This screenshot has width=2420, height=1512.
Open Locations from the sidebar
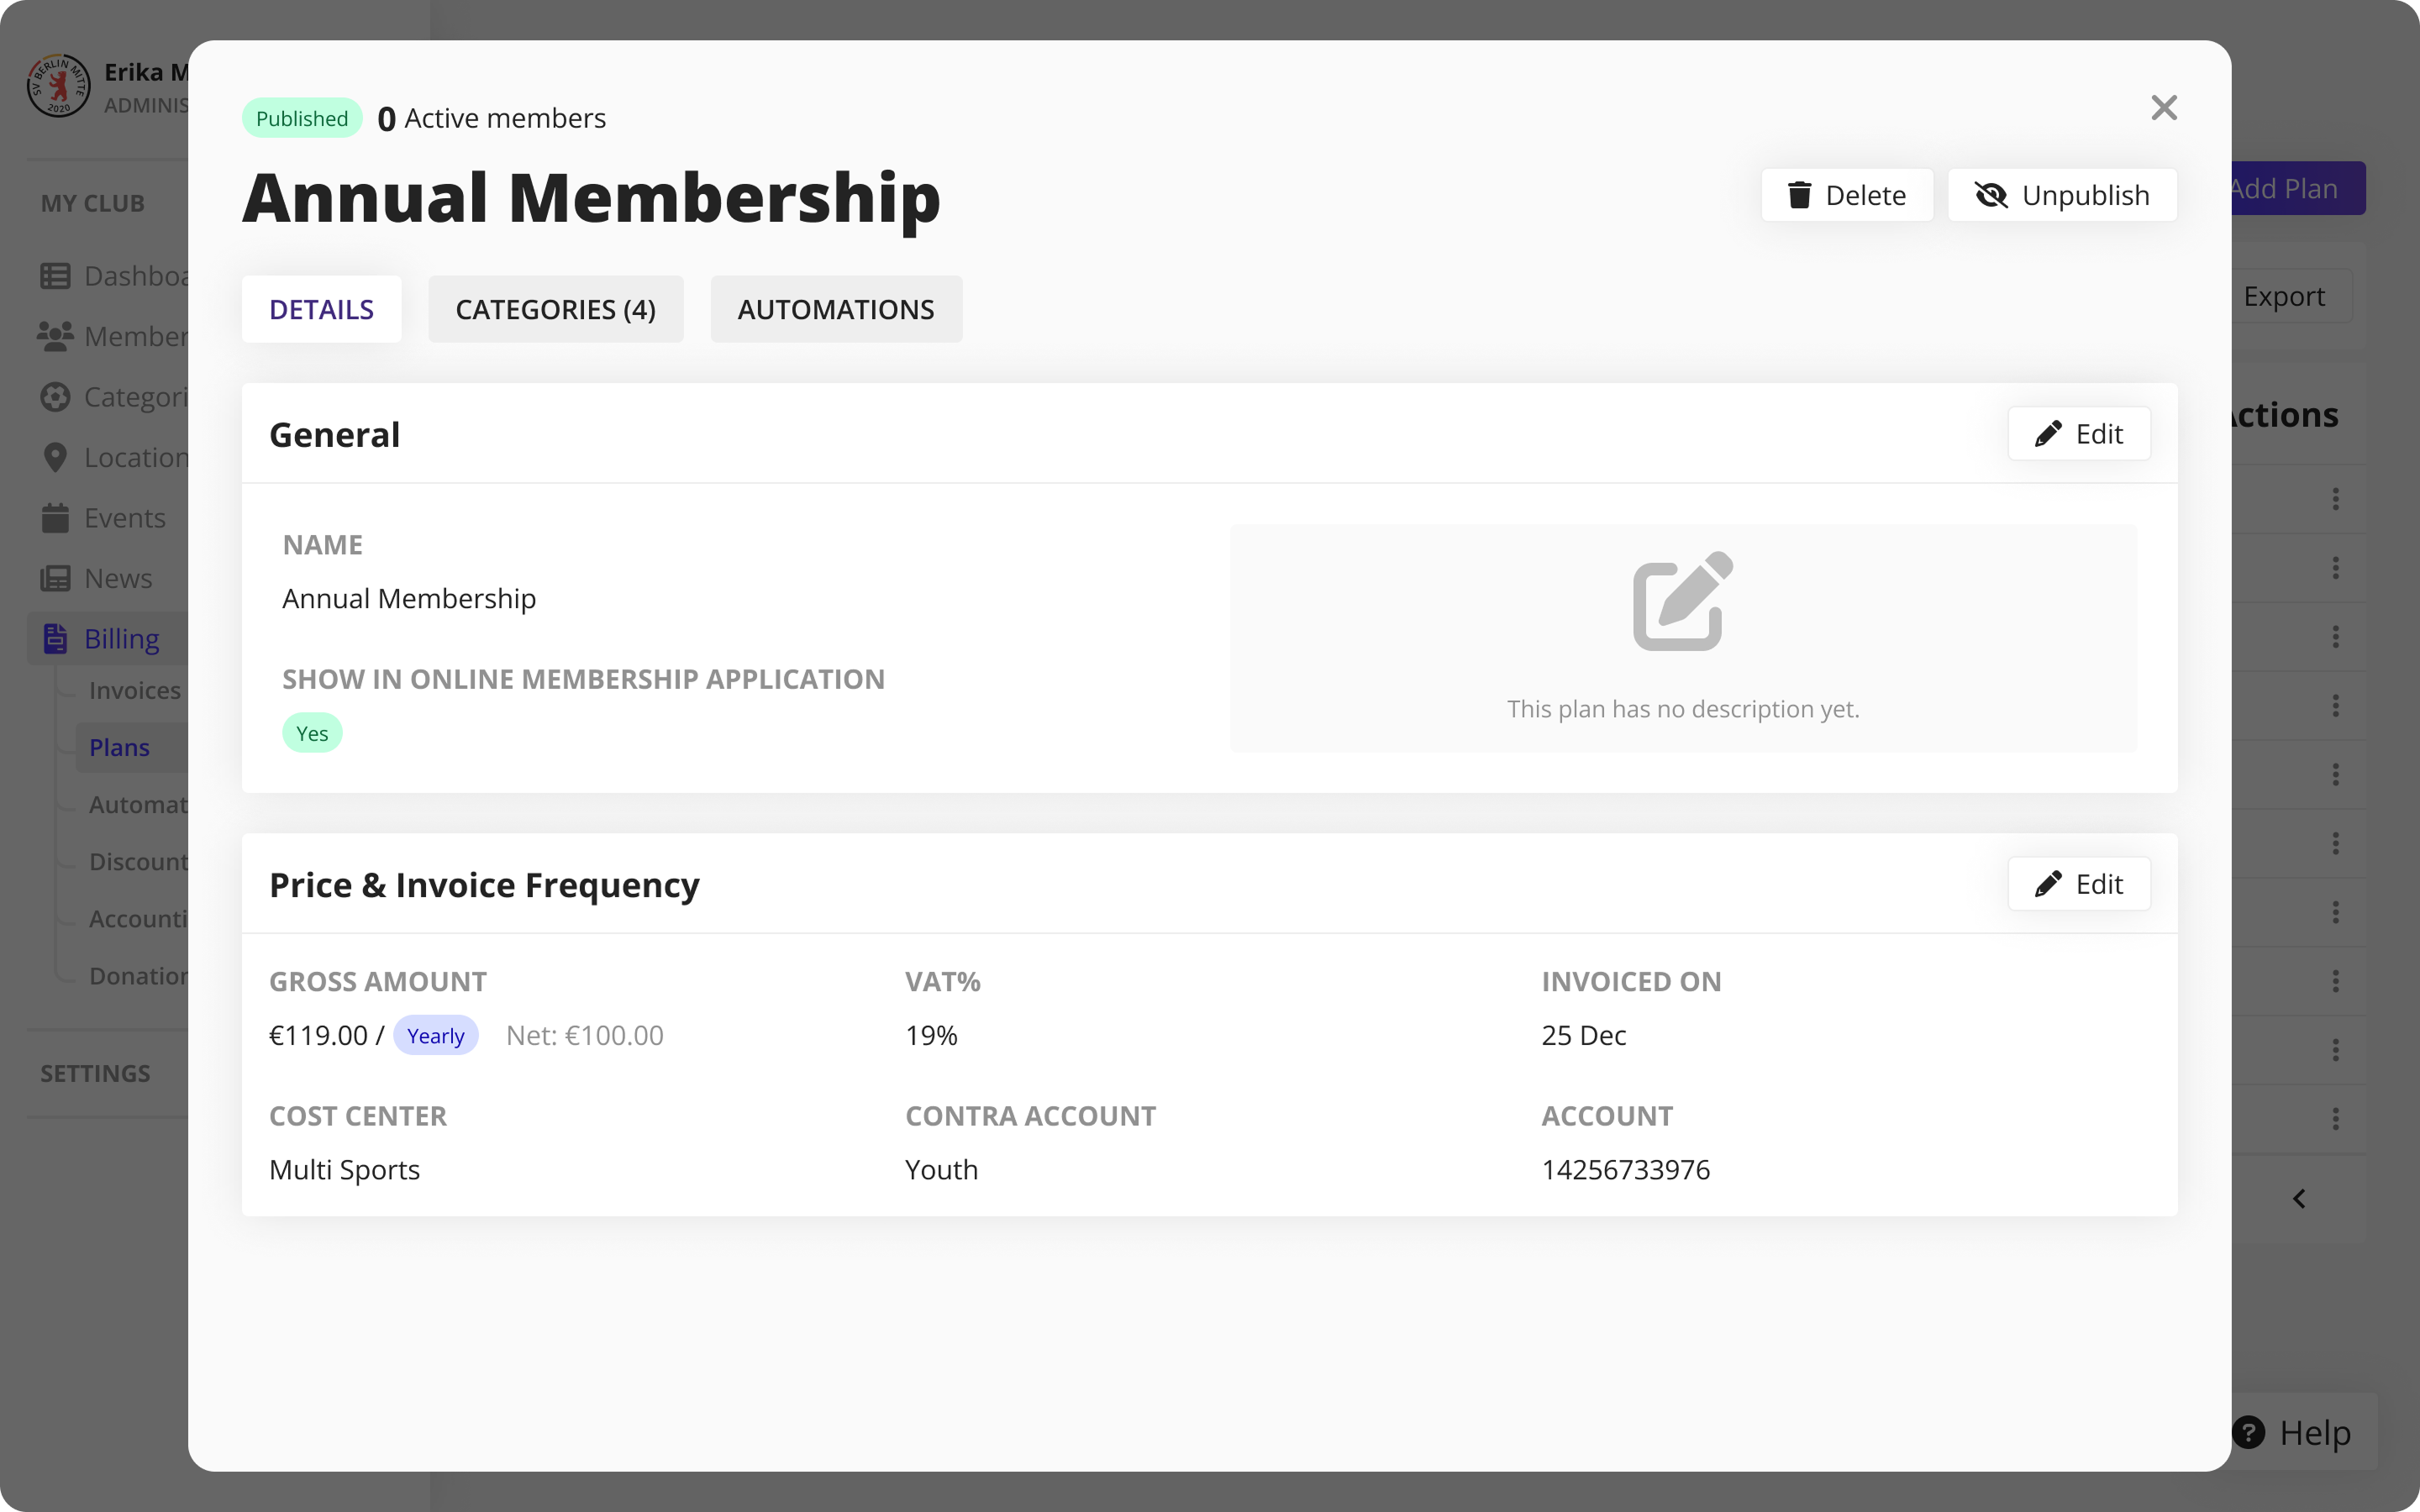(x=113, y=457)
